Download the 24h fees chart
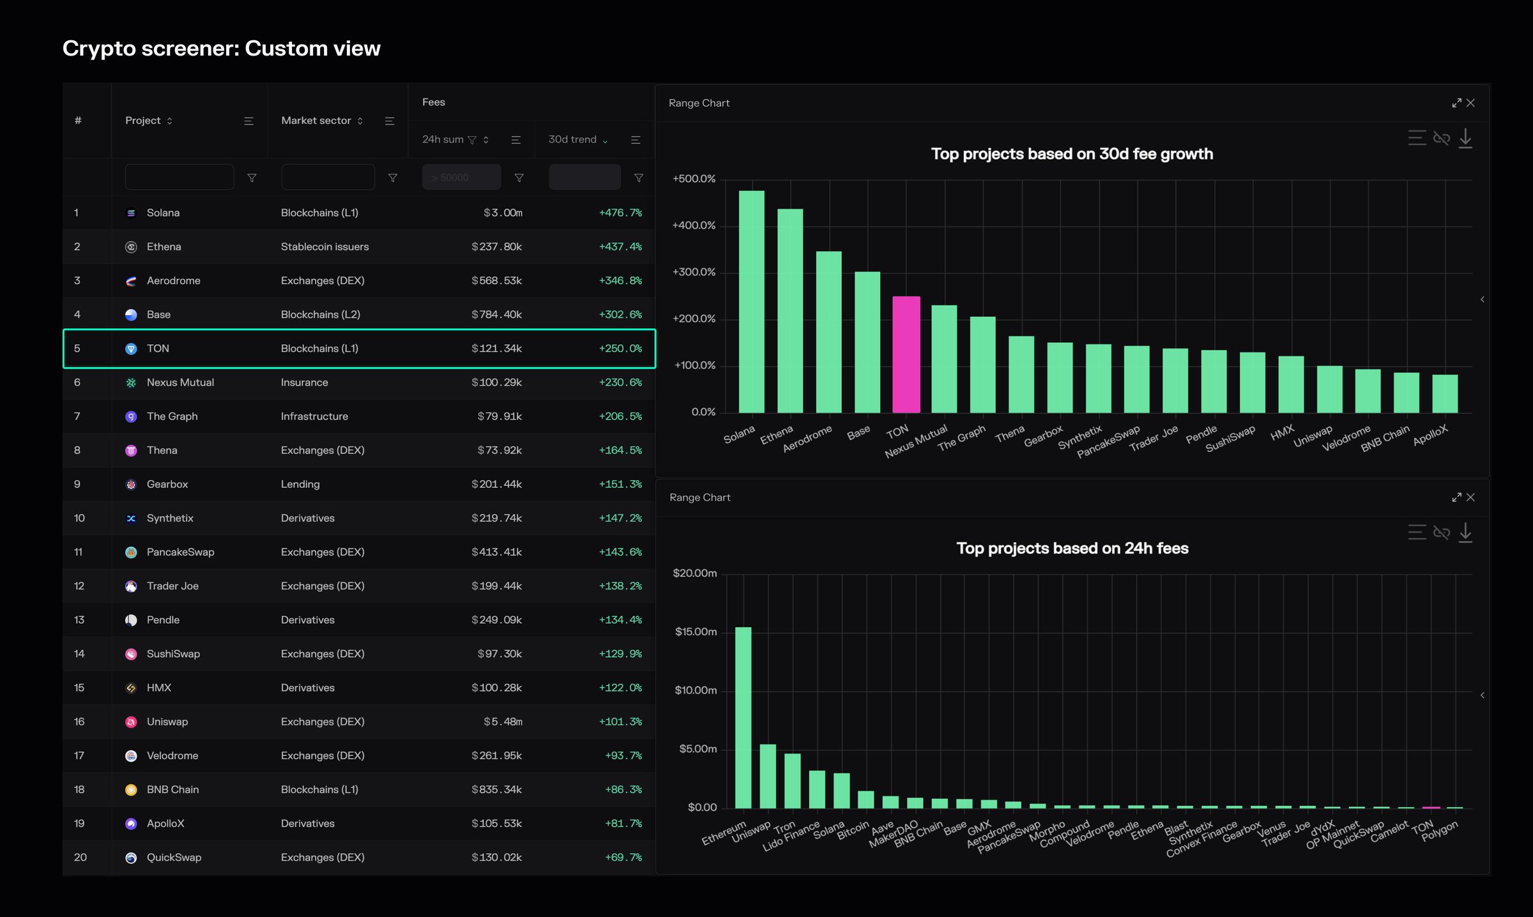Screen dimensions: 1533x917 [x=1465, y=533]
